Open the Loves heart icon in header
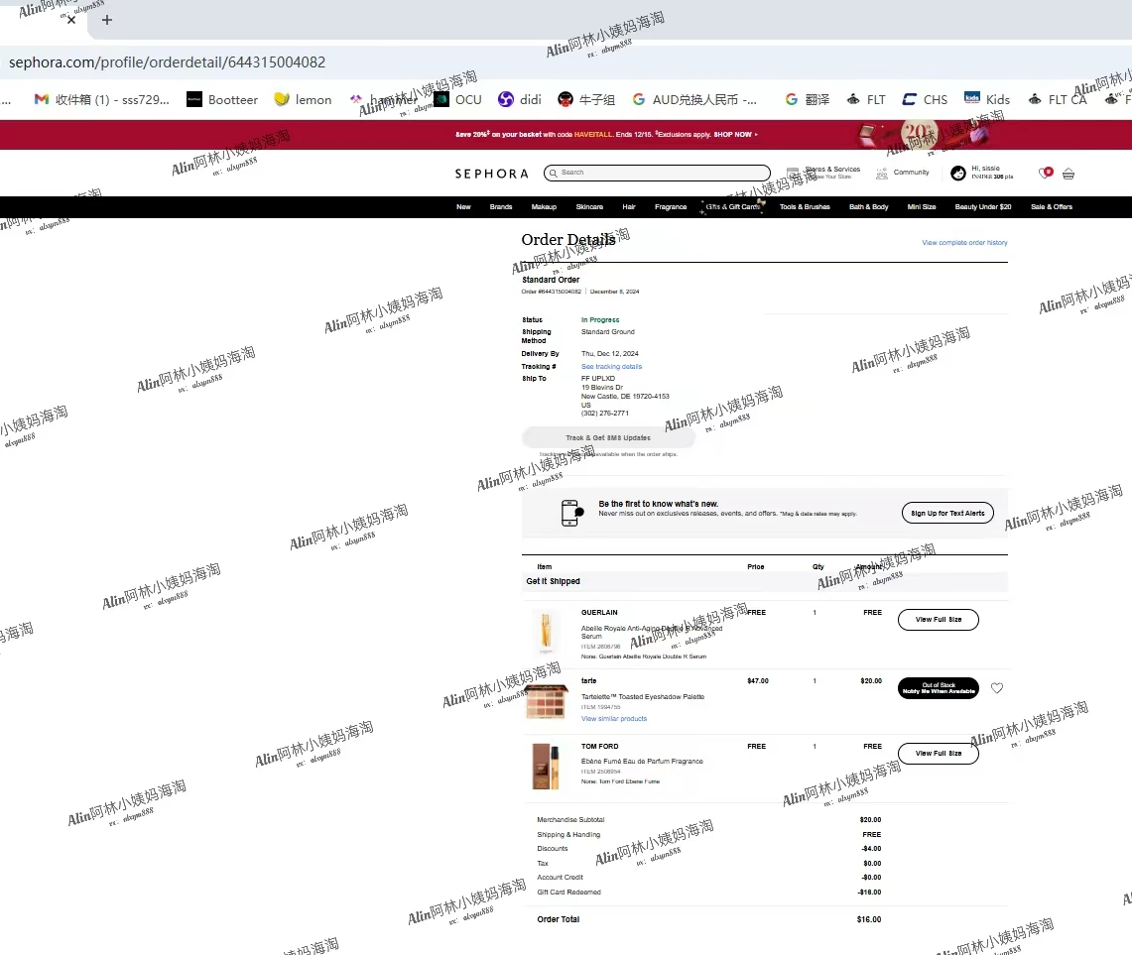This screenshot has height=955, width=1132. point(1046,173)
